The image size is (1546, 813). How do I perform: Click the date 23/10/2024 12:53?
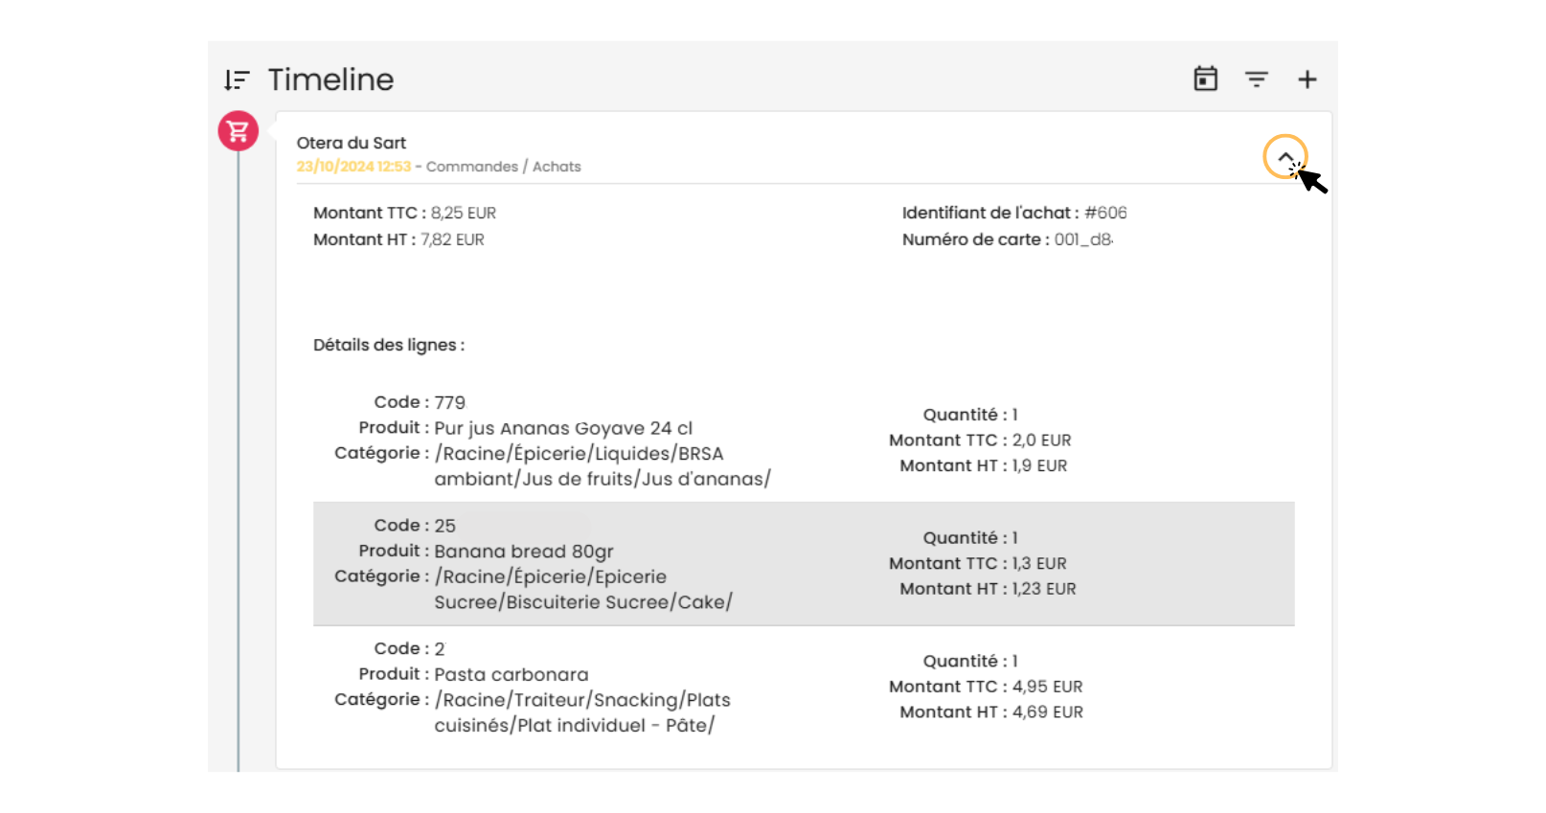tap(353, 167)
